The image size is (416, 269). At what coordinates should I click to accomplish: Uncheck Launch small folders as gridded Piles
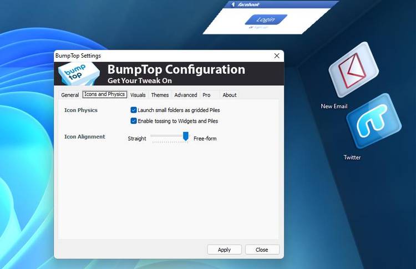pyautogui.click(x=134, y=110)
